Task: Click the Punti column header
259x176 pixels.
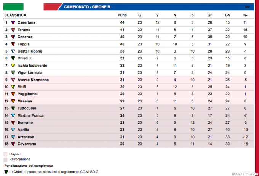Action: pyautogui.click(x=122, y=15)
